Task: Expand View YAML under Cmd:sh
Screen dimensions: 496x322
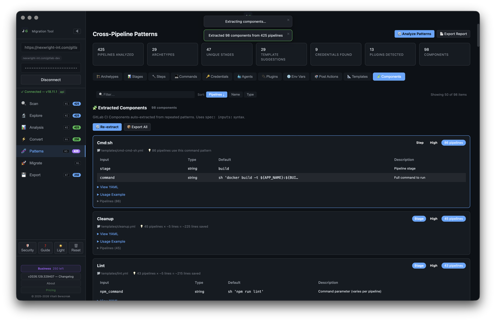Action: pos(108,187)
